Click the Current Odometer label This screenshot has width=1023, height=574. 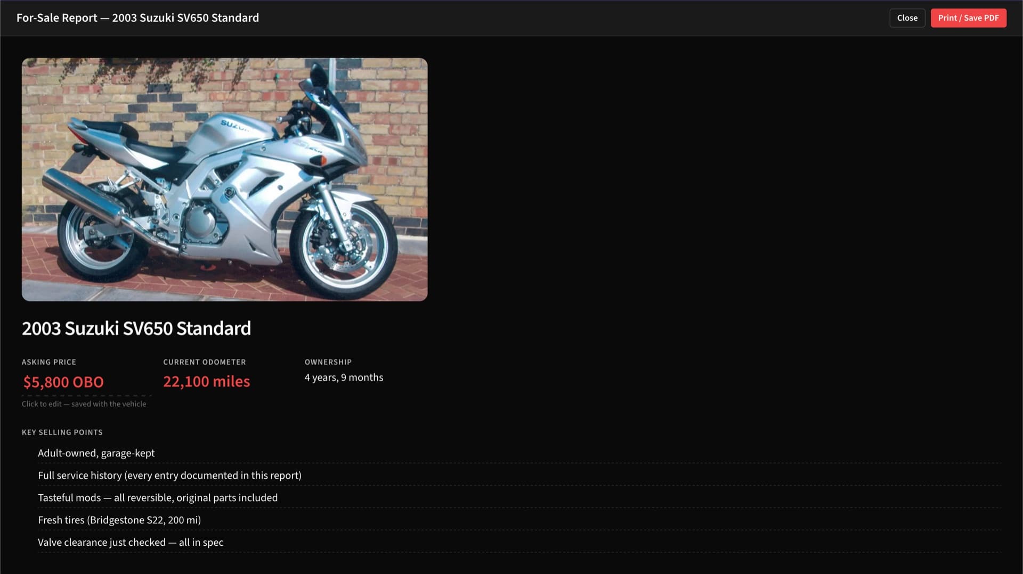click(x=205, y=362)
